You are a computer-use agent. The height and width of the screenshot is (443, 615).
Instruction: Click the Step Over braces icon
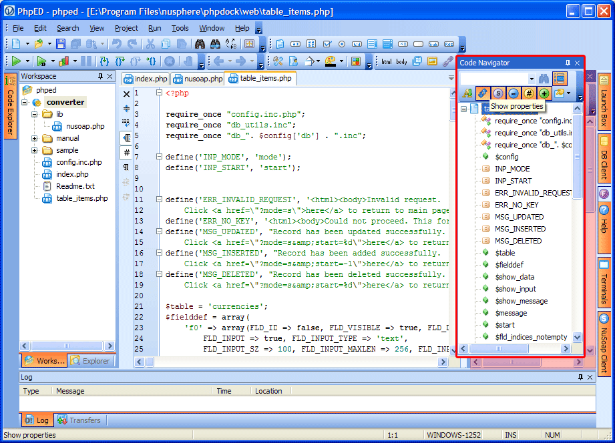pyautogui.click(x=120, y=61)
